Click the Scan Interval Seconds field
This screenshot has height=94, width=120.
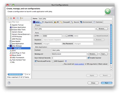pyautogui.click(x=69, y=58)
